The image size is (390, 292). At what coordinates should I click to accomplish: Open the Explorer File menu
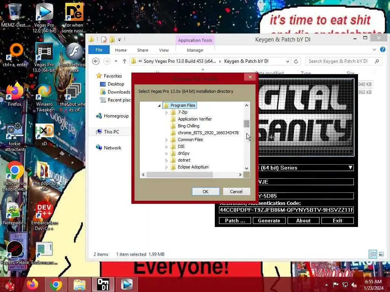coord(99,50)
